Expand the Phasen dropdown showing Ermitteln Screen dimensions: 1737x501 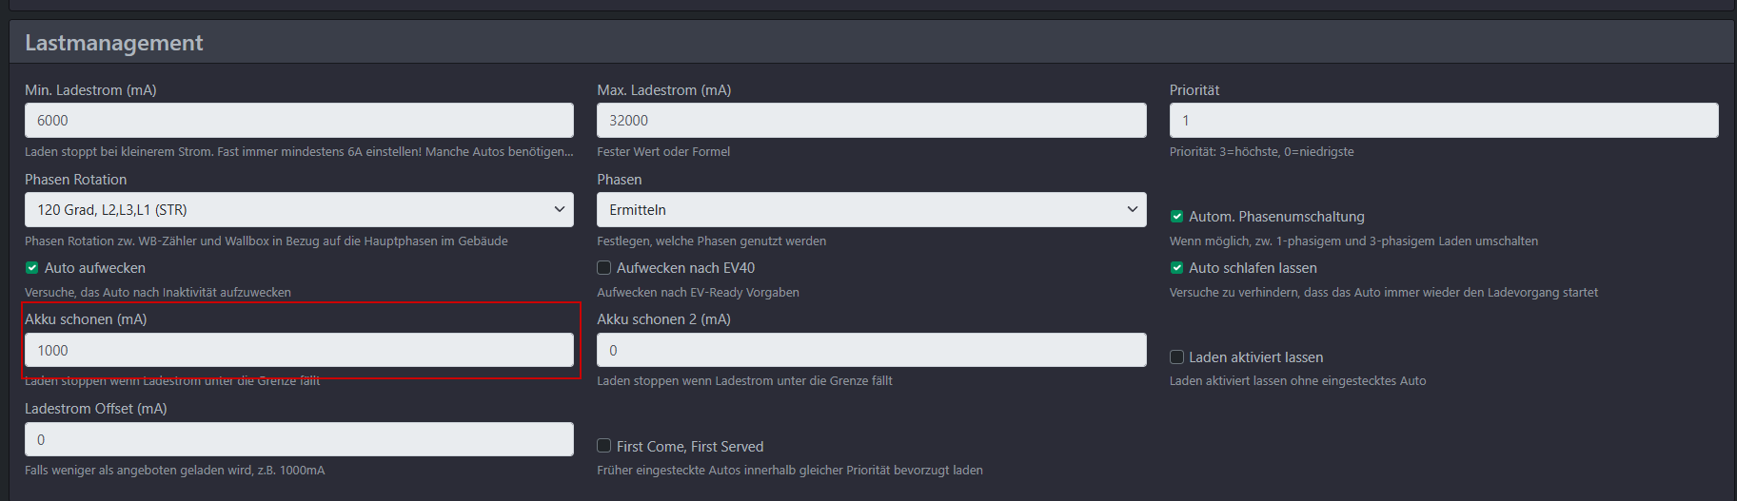tap(871, 210)
